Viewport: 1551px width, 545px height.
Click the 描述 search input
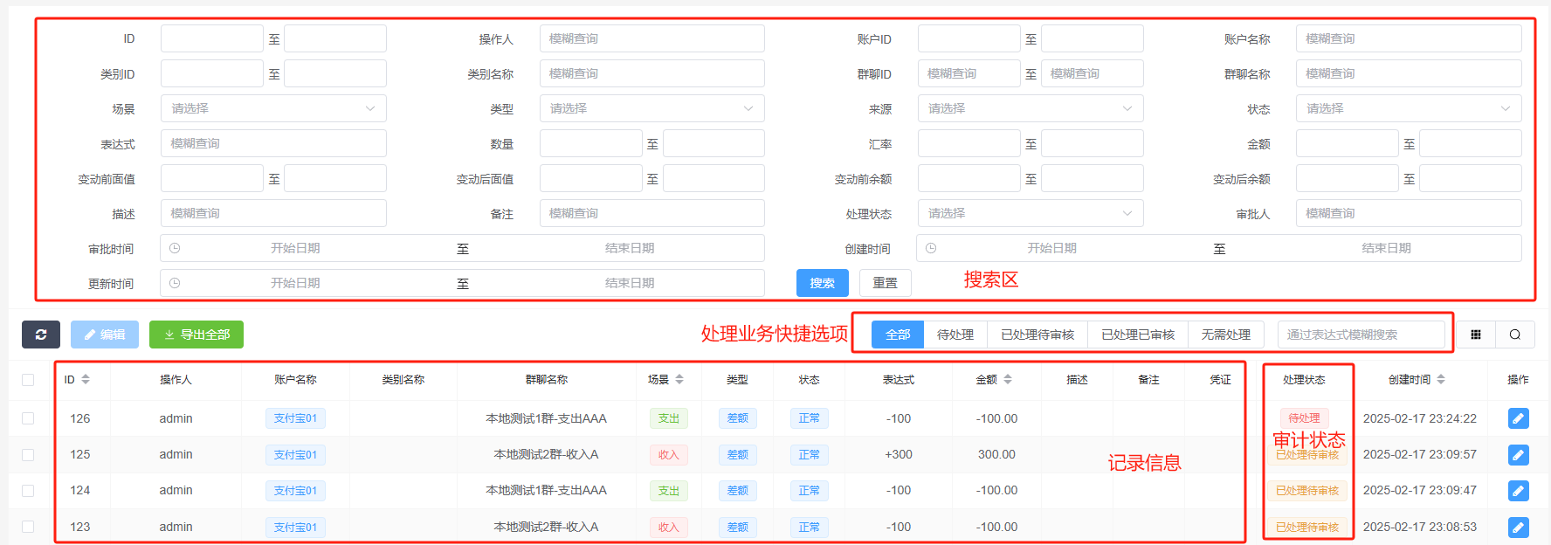pos(273,213)
